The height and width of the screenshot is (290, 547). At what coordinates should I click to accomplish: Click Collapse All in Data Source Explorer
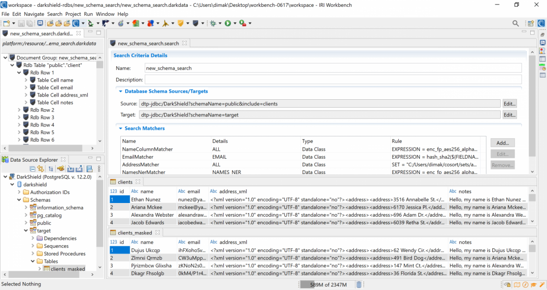(x=33, y=169)
